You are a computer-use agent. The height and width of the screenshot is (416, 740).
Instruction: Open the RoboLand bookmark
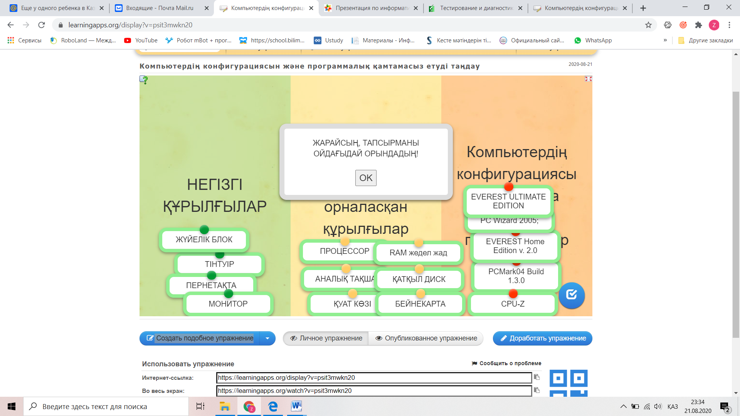[x=83, y=40]
